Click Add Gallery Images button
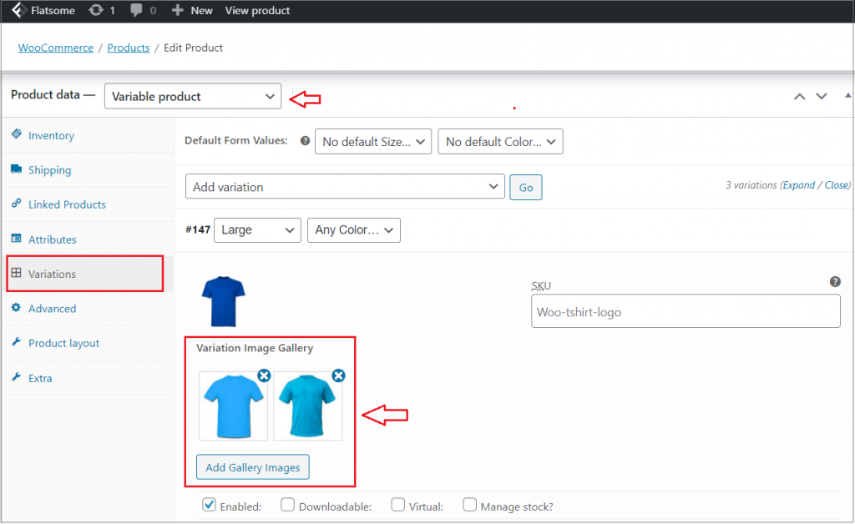The height and width of the screenshot is (524, 855). (252, 467)
